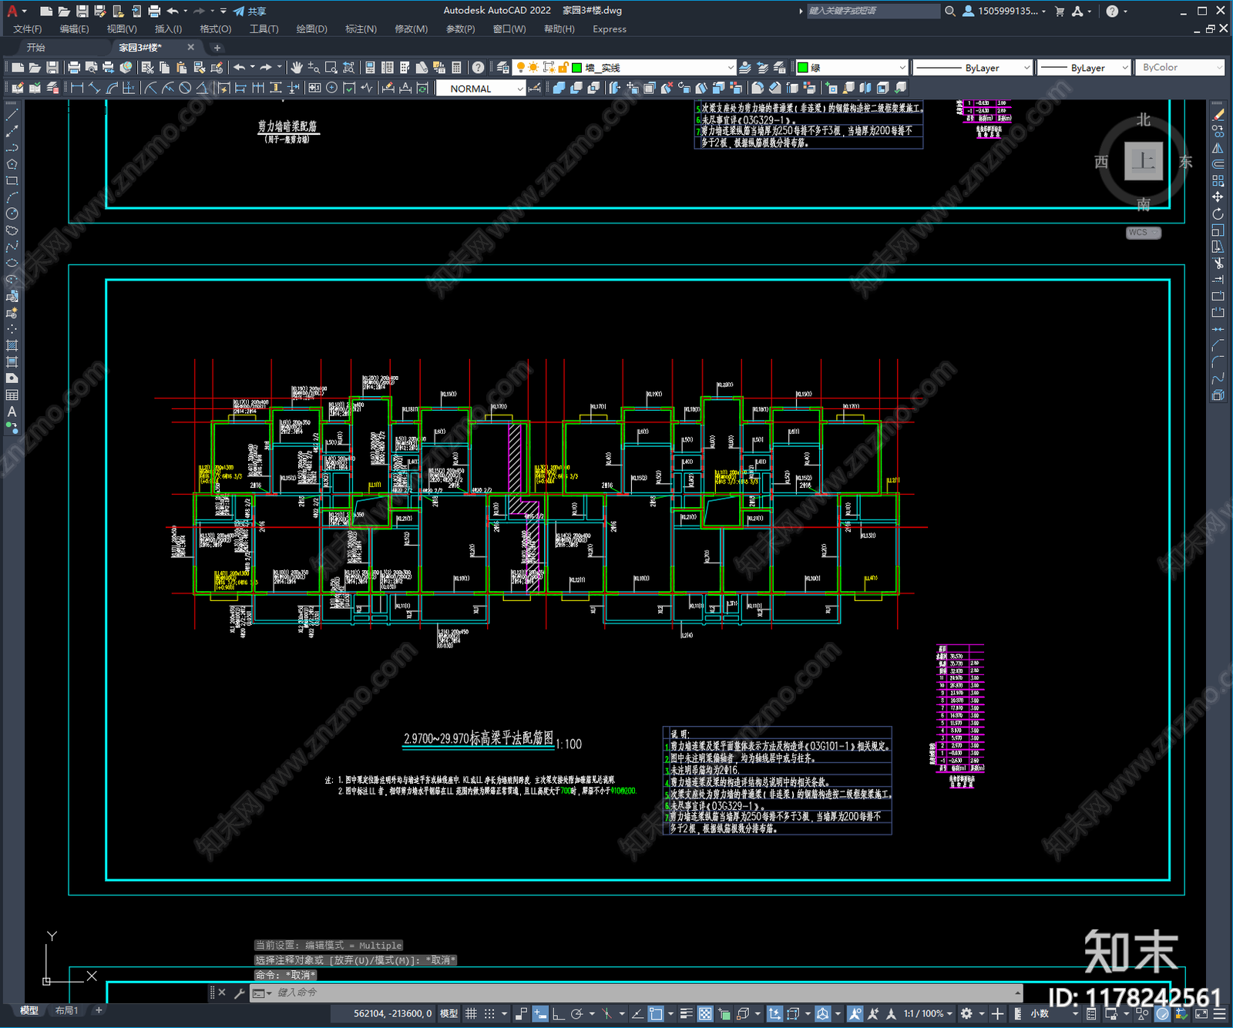The width and height of the screenshot is (1233, 1028).
Task: Select the Table tool in left toolbar
Action: click(x=12, y=395)
